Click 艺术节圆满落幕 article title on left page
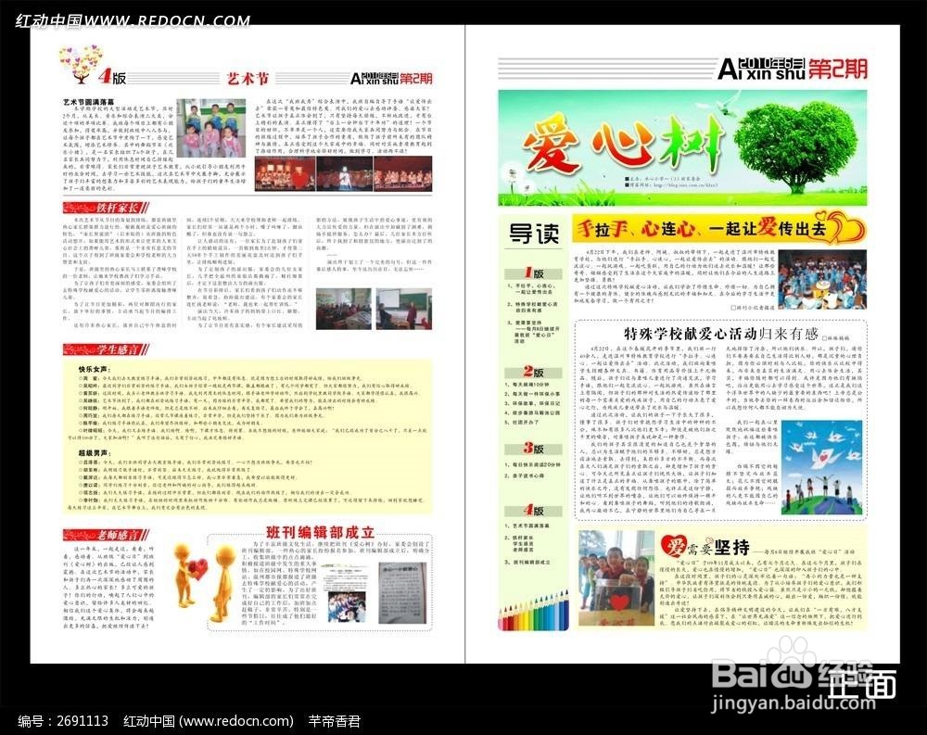The width and height of the screenshot is (927, 735). coord(89,102)
